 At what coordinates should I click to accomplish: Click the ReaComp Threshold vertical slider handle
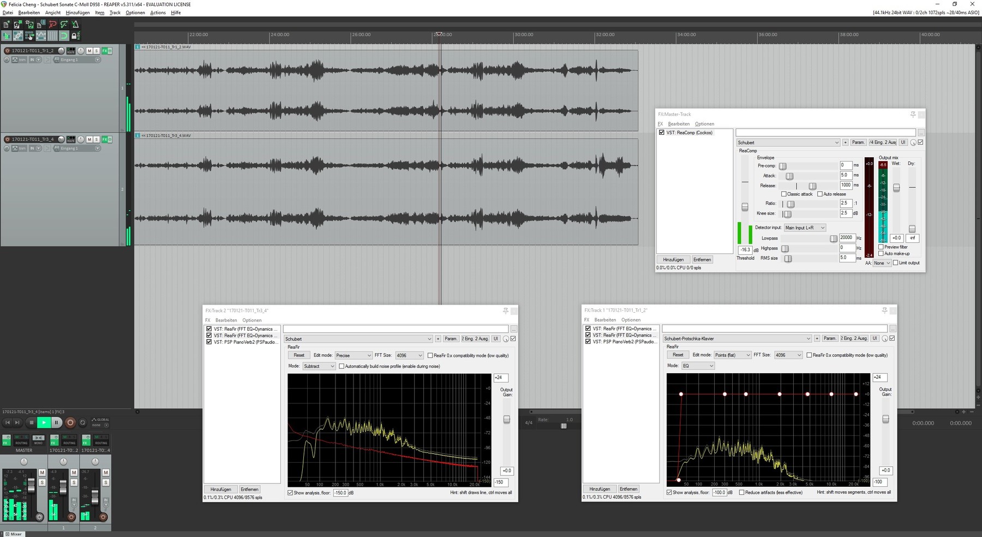(745, 207)
